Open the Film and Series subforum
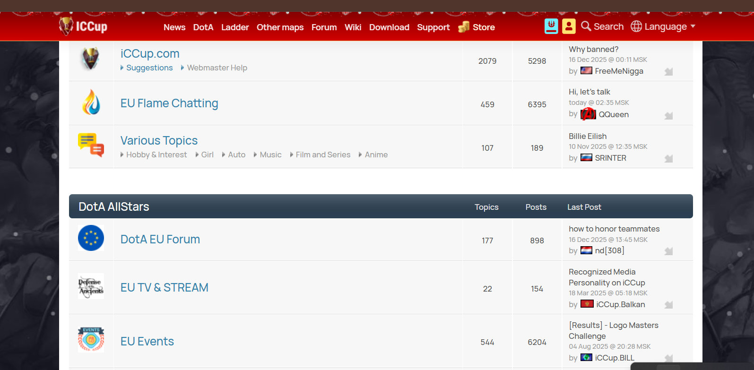 [323, 155]
